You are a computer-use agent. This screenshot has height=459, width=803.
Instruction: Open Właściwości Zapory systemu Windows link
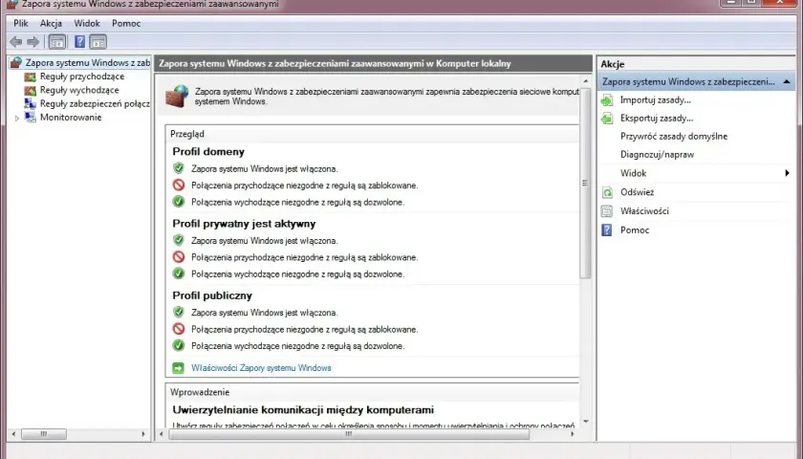point(261,368)
